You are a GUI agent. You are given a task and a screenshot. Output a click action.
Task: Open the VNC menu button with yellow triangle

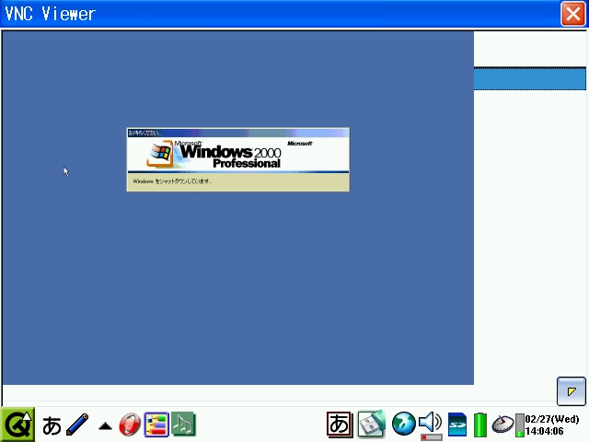tap(571, 391)
